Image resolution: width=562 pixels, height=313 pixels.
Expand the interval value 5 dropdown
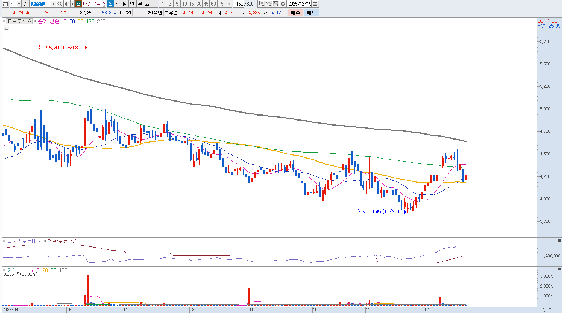[229, 4]
